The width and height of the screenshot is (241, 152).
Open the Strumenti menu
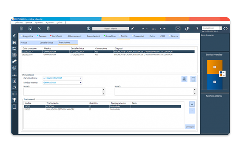39,23
